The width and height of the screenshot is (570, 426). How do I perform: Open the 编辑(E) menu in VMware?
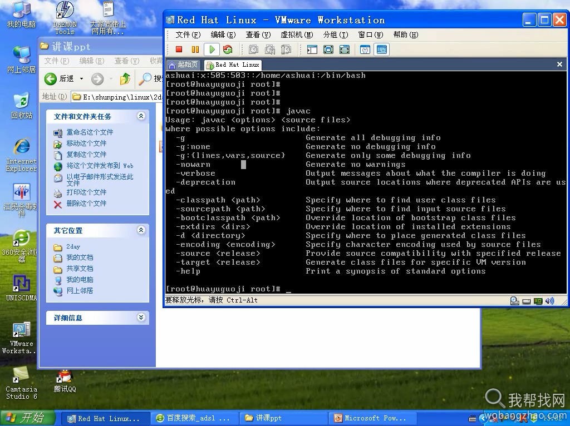click(223, 35)
